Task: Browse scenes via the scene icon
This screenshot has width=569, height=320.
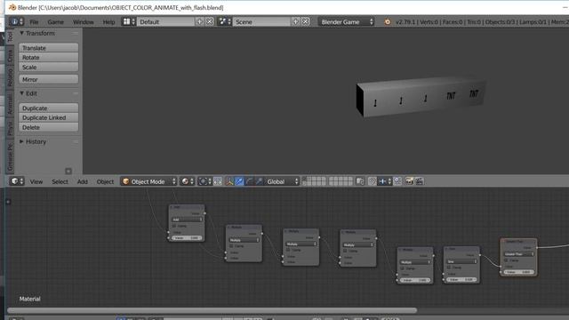Action: 225,21
